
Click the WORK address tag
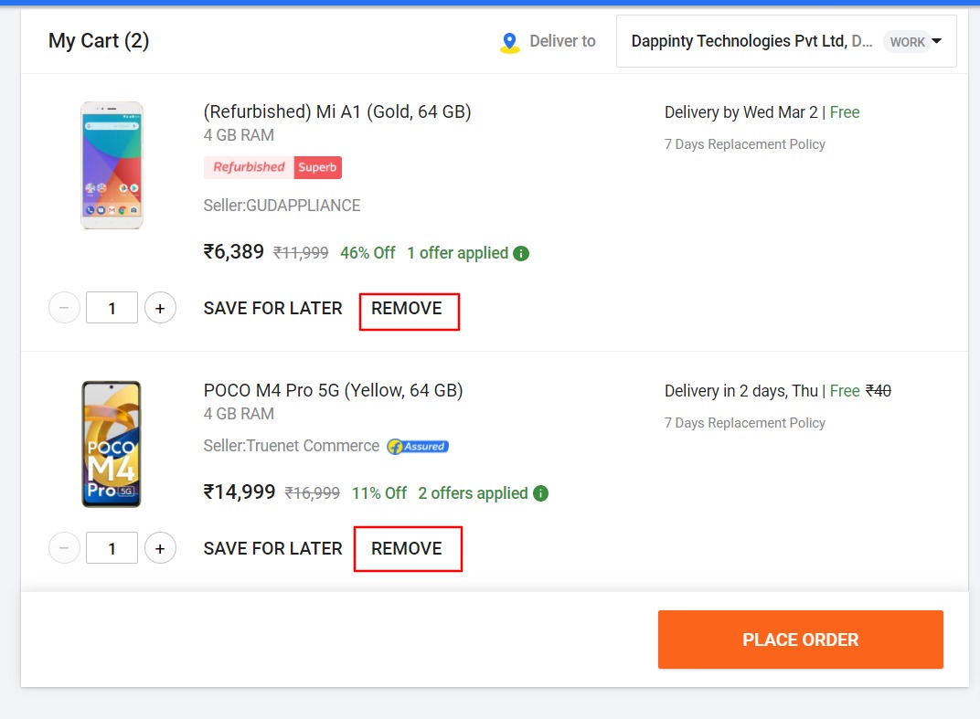click(907, 42)
